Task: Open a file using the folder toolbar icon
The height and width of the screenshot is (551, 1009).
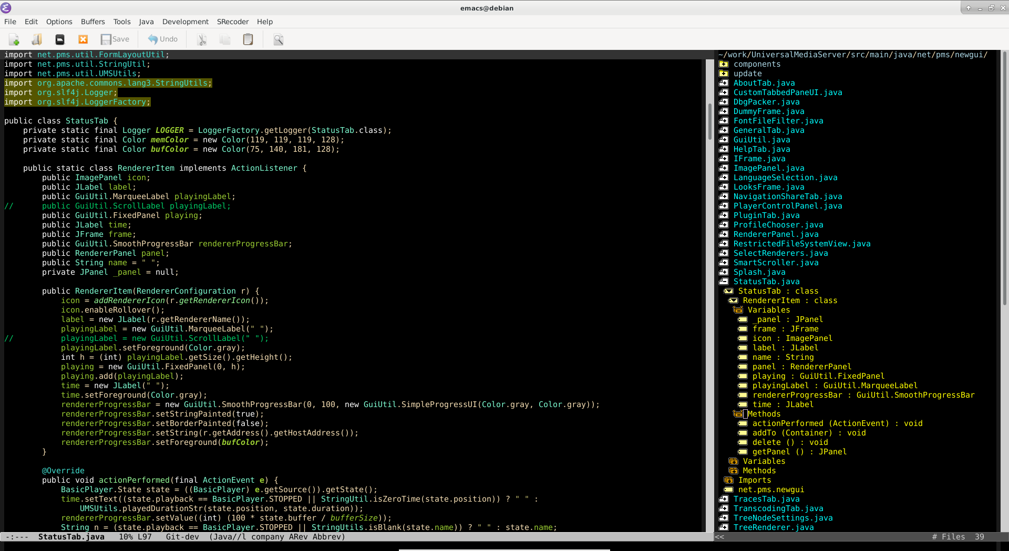Action: [x=36, y=39]
